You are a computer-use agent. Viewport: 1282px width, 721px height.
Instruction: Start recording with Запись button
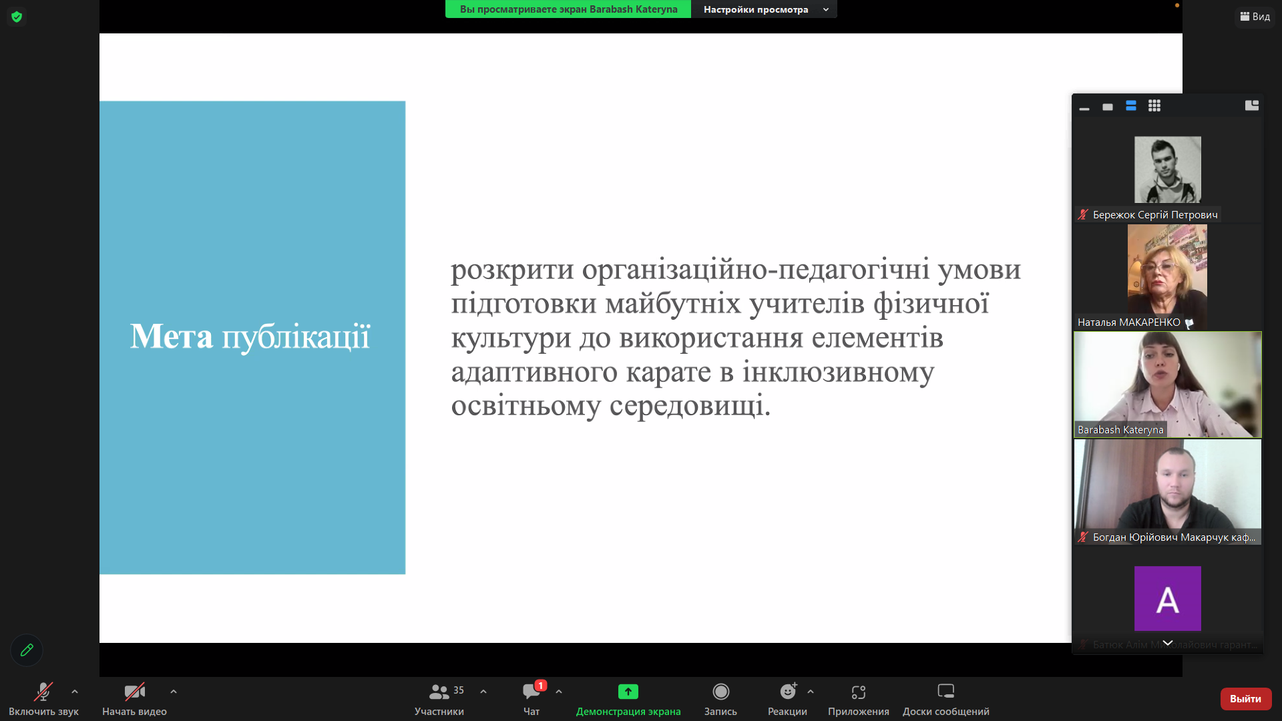coord(720,698)
